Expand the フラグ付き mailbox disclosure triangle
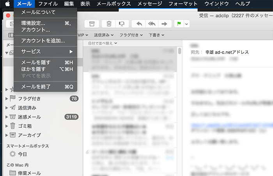Image resolution: width=273 pixels, height=176 pixels. [7, 98]
